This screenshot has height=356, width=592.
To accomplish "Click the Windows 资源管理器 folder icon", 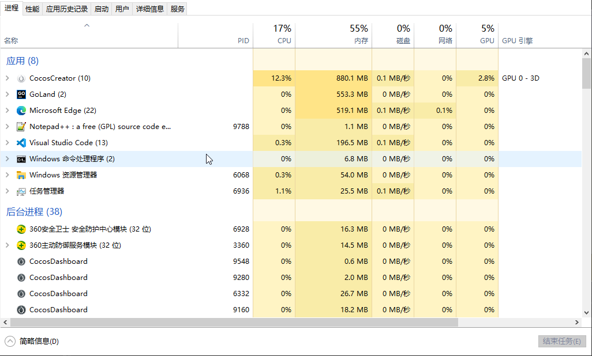I will click(21, 175).
